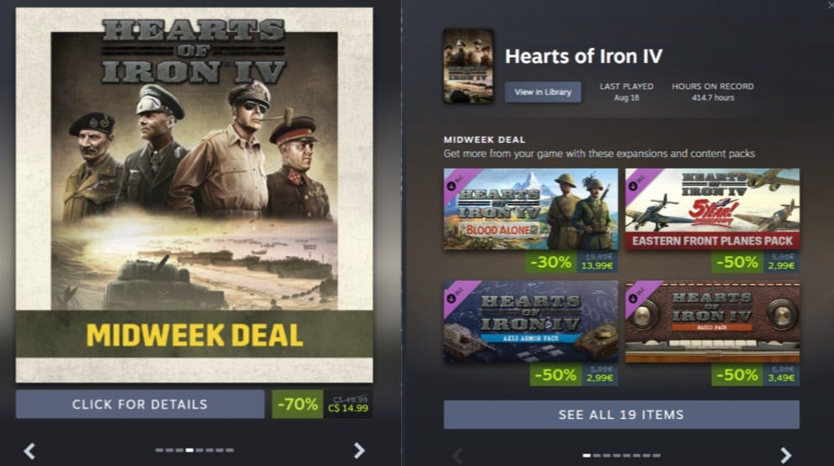Image resolution: width=834 pixels, height=466 pixels.
Task: Open View in Library button
Action: point(542,92)
